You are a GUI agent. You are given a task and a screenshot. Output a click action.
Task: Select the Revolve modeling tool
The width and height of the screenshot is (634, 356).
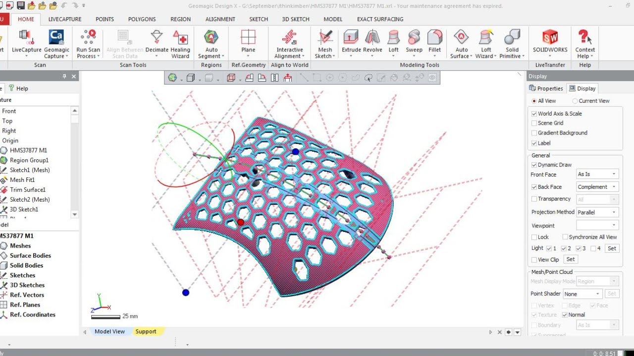coord(372,42)
